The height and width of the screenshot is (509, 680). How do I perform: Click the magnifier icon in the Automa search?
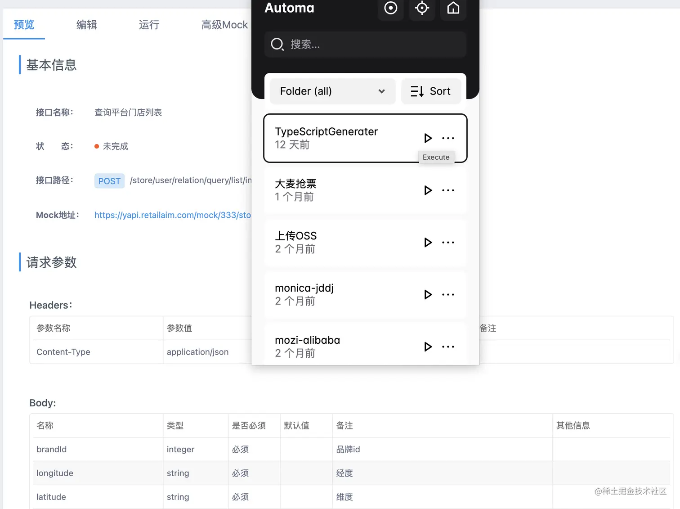point(277,44)
